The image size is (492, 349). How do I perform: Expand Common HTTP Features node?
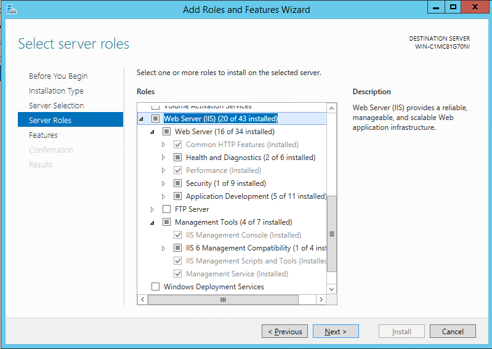pos(163,145)
